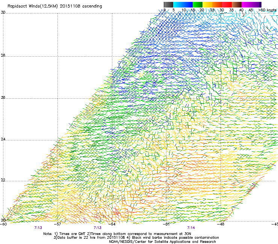Image resolution: width=278 pixels, height=244 pixels.
Task: Select the green 15-20 knots legend swatch
Action: pyautogui.click(x=198, y=5)
